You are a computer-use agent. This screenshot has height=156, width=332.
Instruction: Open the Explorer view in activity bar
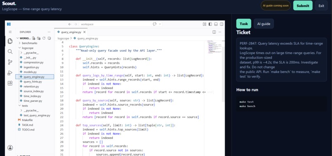(x=10, y=41)
